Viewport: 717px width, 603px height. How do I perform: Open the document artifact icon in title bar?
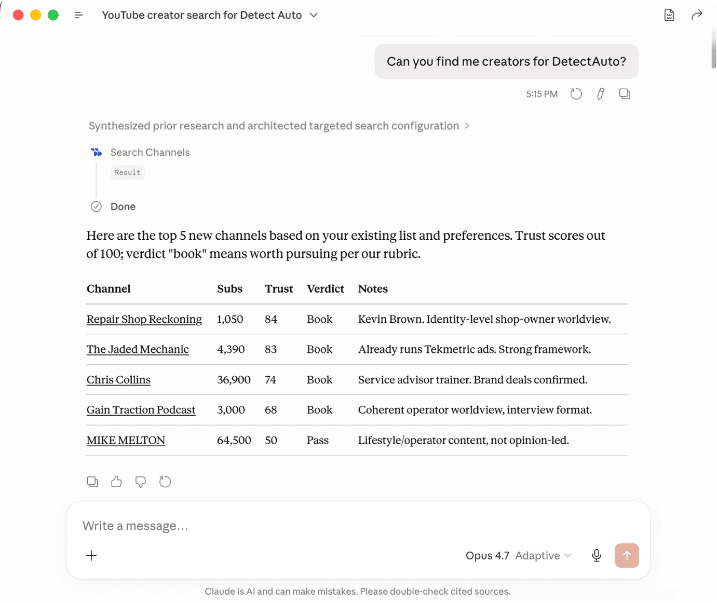(x=669, y=15)
